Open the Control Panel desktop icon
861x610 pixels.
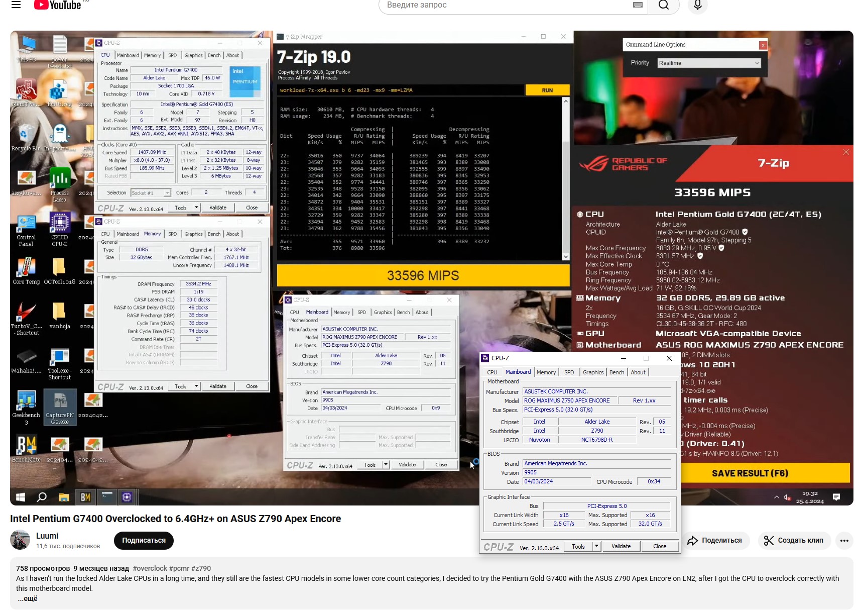pos(26,230)
